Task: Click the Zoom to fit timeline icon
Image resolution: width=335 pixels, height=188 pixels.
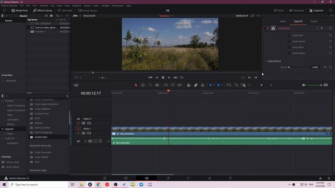Action: (x=229, y=85)
